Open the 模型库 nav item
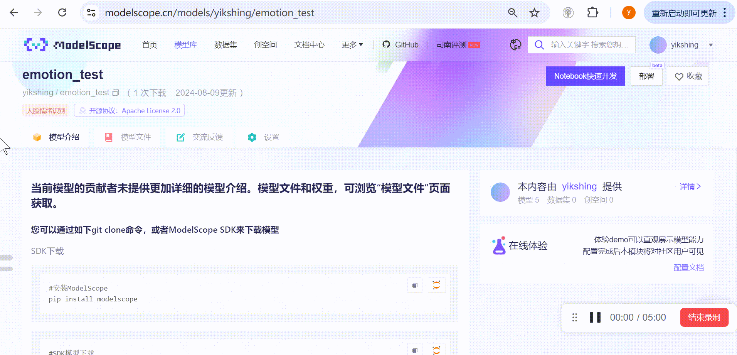The height and width of the screenshot is (355, 737). point(186,45)
